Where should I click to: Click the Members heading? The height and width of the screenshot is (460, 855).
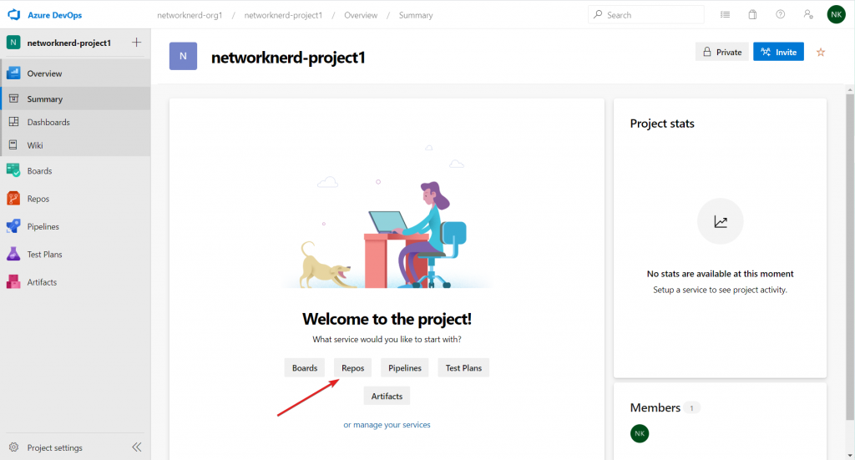tap(655, 407)
